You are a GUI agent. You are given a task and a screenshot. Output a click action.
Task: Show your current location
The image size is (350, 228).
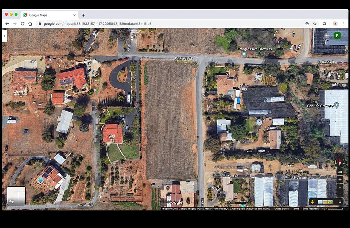point(340,179)
